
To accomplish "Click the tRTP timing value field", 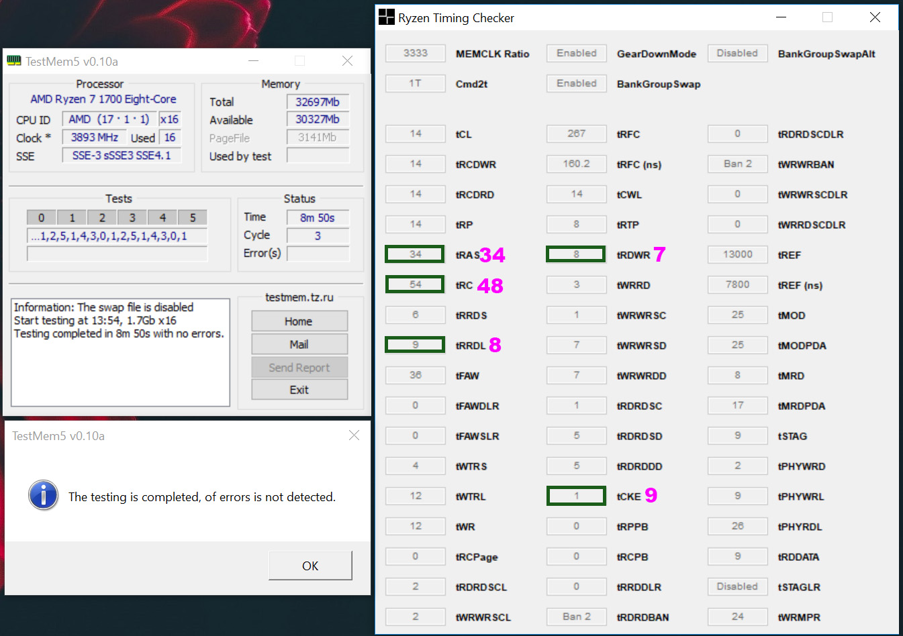I will (x=577, y=224).
